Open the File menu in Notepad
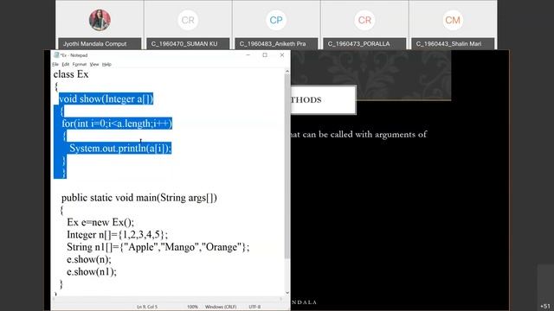Image resolution: width=554 pixels, height=311 pixels. click(x=55, y=65)
